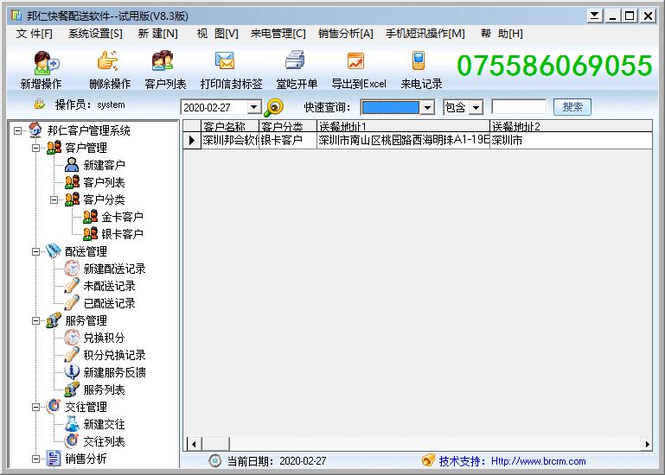
Task: Select 客户列表 tree node
Action: (x=104, y=182)
